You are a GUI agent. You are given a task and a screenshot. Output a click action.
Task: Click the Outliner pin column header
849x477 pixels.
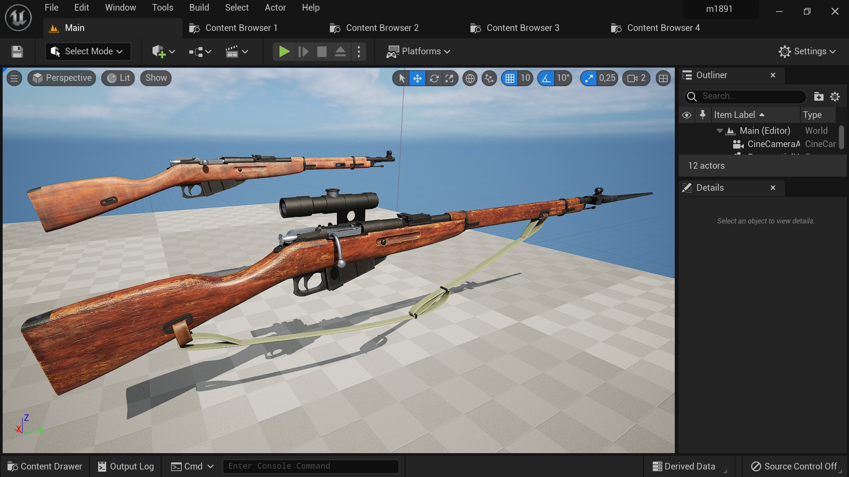point(703,115)
